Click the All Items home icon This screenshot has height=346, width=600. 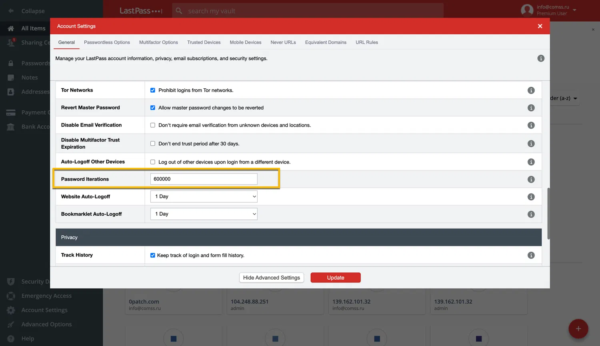coord(11,28)
